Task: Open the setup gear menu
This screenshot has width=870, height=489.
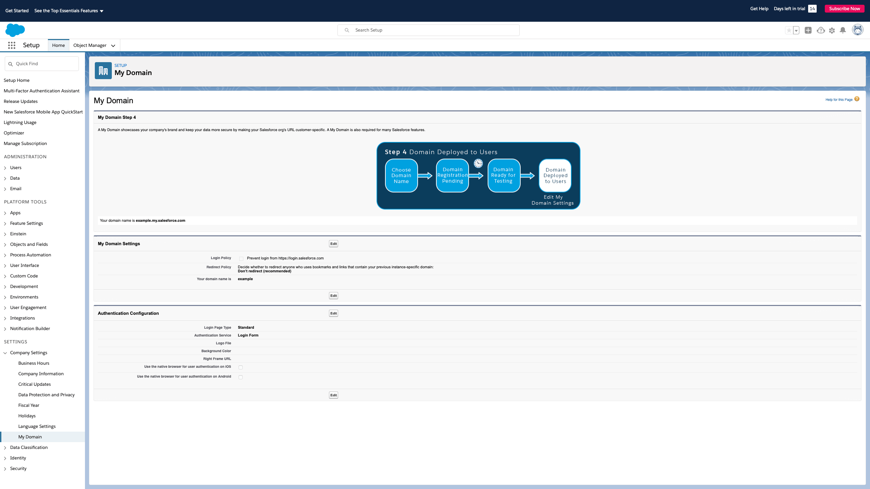Action: pyautogui.click(x=832, y=31)
